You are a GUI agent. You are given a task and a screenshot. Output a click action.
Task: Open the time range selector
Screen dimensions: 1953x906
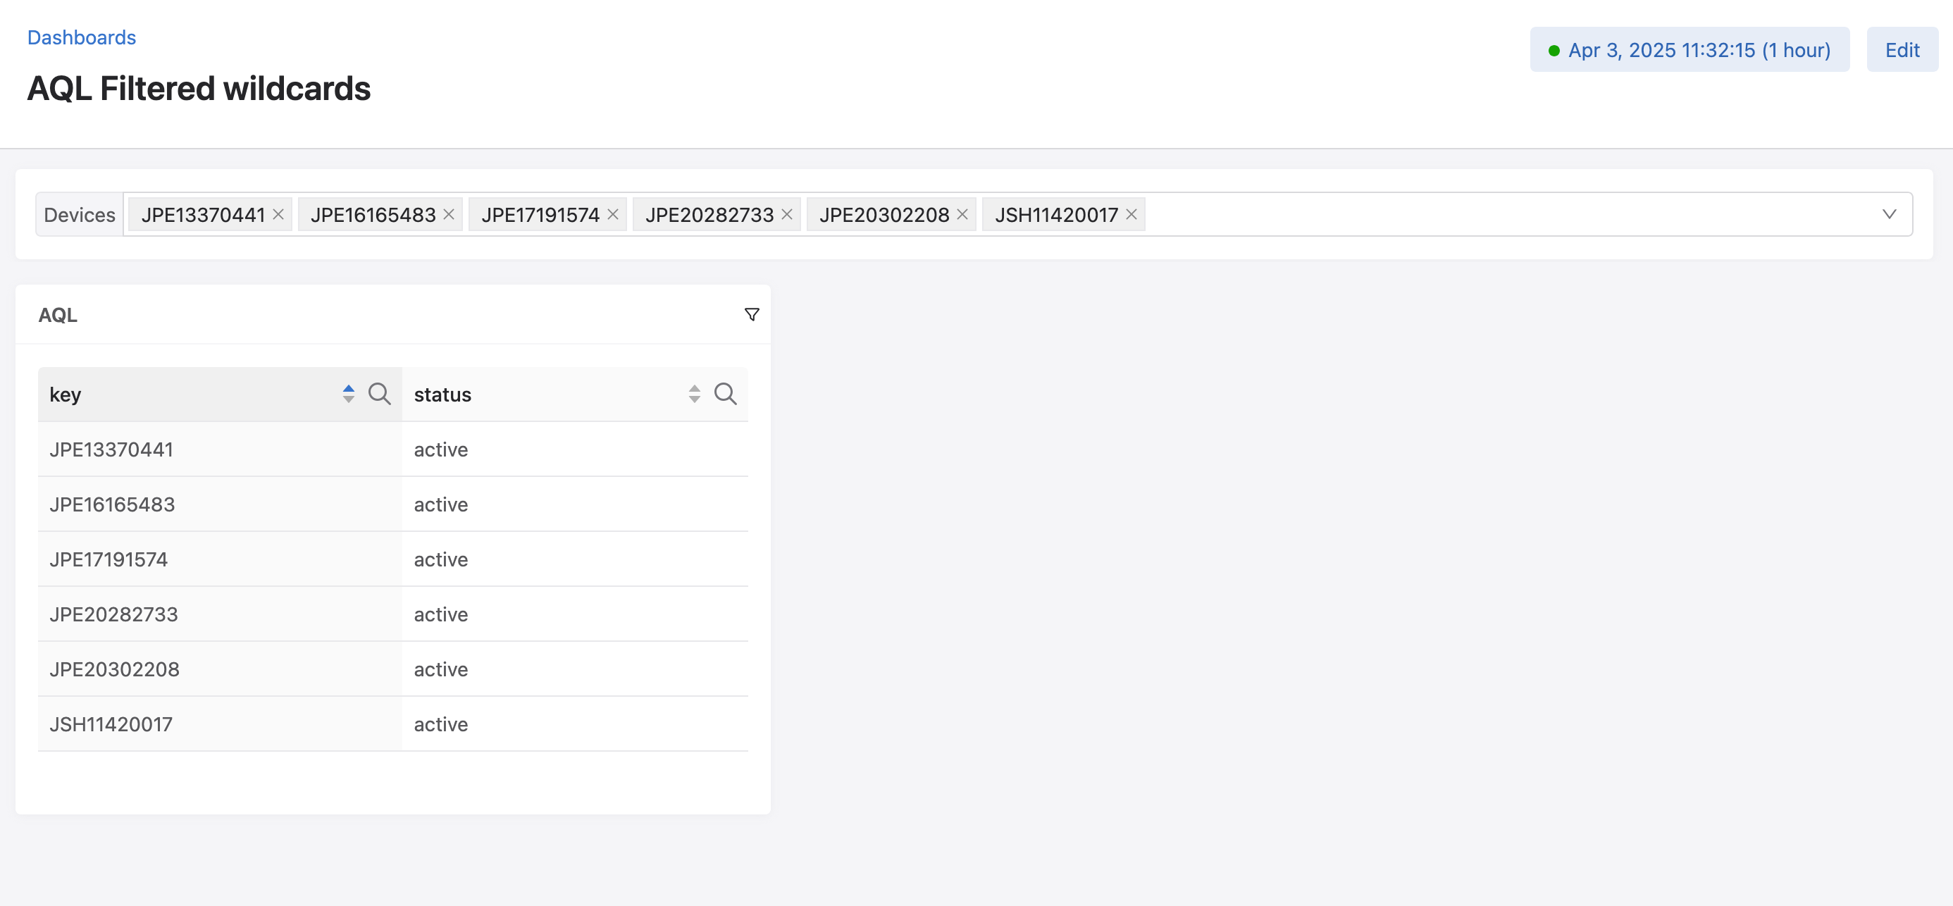tap(1689, 50)
